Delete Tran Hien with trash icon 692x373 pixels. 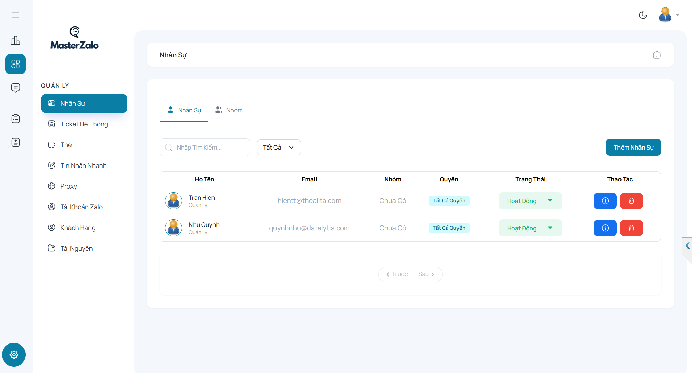(631, 201)
